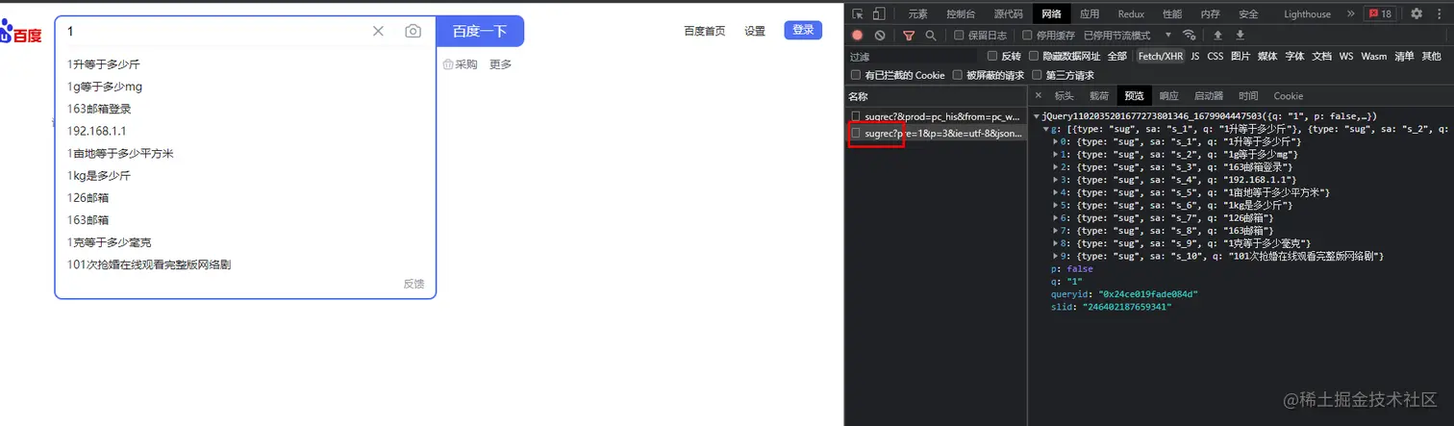
Task: Expand item 1 with 1g等于多少mg
Action: (1057, 154)
